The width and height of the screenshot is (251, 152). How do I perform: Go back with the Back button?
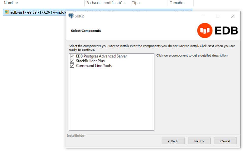click(173, 141)
